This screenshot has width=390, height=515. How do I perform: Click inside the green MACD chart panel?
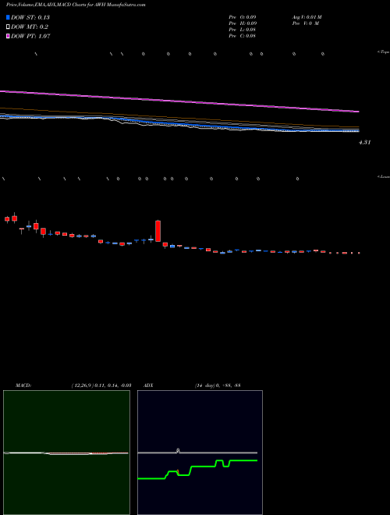(66, 453)
